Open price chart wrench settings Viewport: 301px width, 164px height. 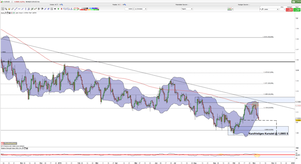click(x=5, y=13)
